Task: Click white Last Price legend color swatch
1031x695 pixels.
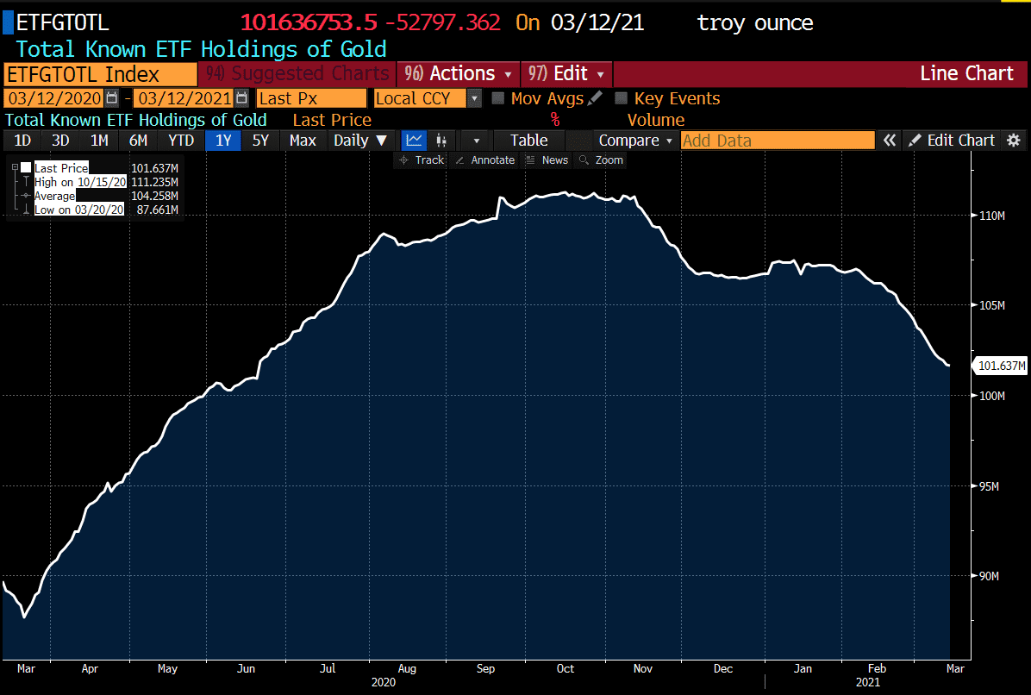Action: [x=26, y=167]
